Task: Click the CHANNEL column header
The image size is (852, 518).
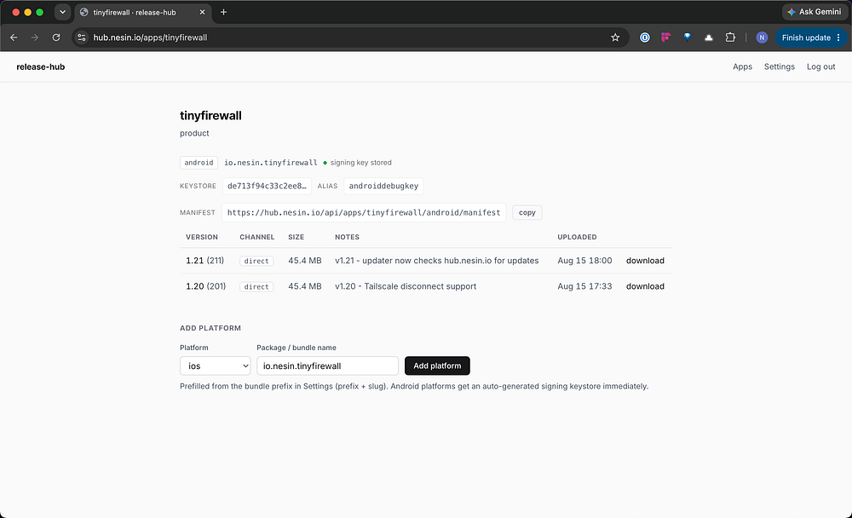Action: click(x=257, y=237)
